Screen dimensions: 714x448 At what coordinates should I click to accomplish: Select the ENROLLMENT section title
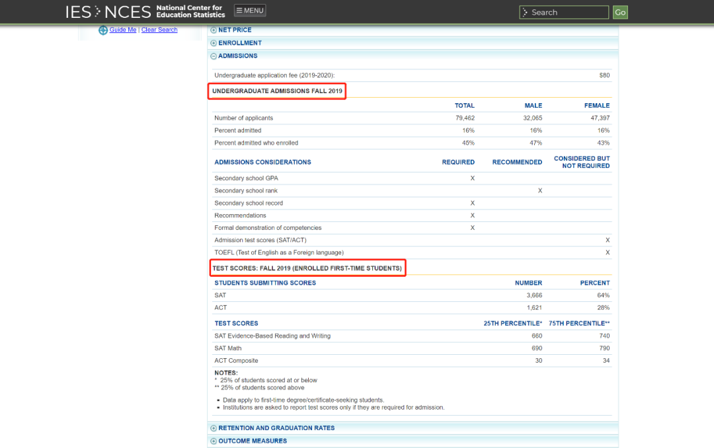pyautogui.click(x=240, y=43)
